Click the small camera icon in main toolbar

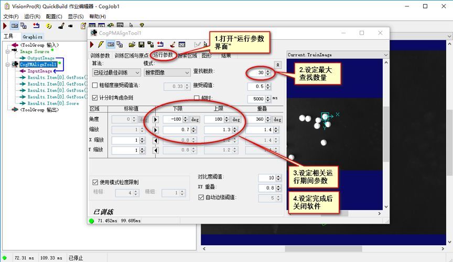[x=70, y=26]
